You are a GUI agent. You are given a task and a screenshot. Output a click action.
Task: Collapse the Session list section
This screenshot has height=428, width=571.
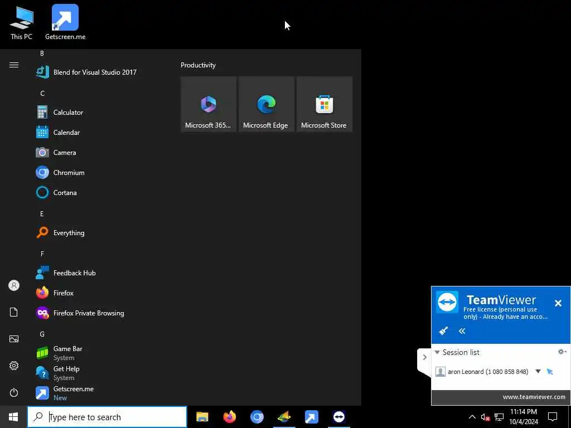pos(437,352)
